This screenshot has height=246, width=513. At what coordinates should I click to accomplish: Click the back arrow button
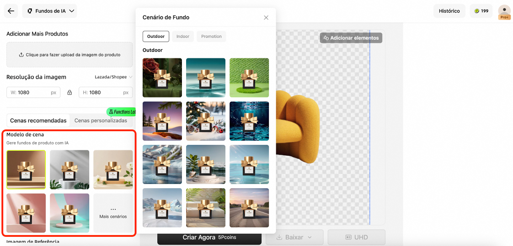pos(11,11)
